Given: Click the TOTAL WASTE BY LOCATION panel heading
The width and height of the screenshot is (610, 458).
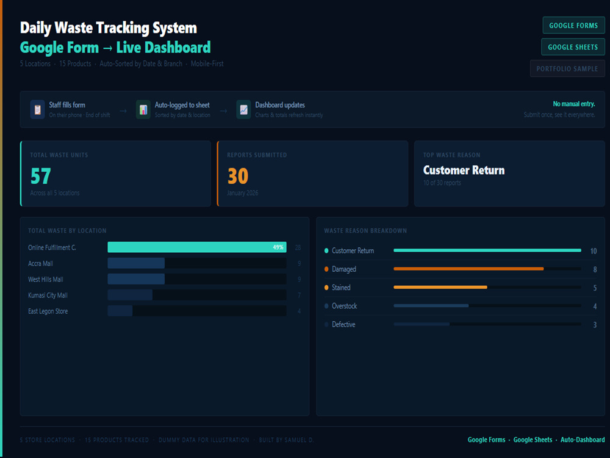Looking at the screenshot, I should [67, 231].
